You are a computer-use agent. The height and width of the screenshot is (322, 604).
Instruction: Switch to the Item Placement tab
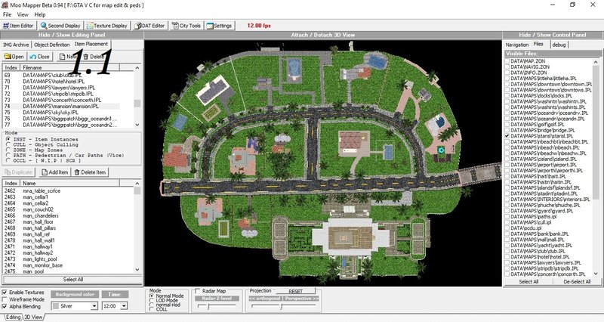click(x=91, y=44)
